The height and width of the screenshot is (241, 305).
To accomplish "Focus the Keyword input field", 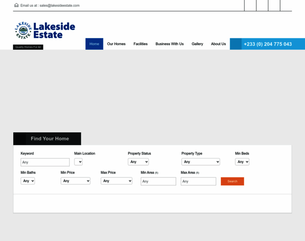I will (45, 162).
